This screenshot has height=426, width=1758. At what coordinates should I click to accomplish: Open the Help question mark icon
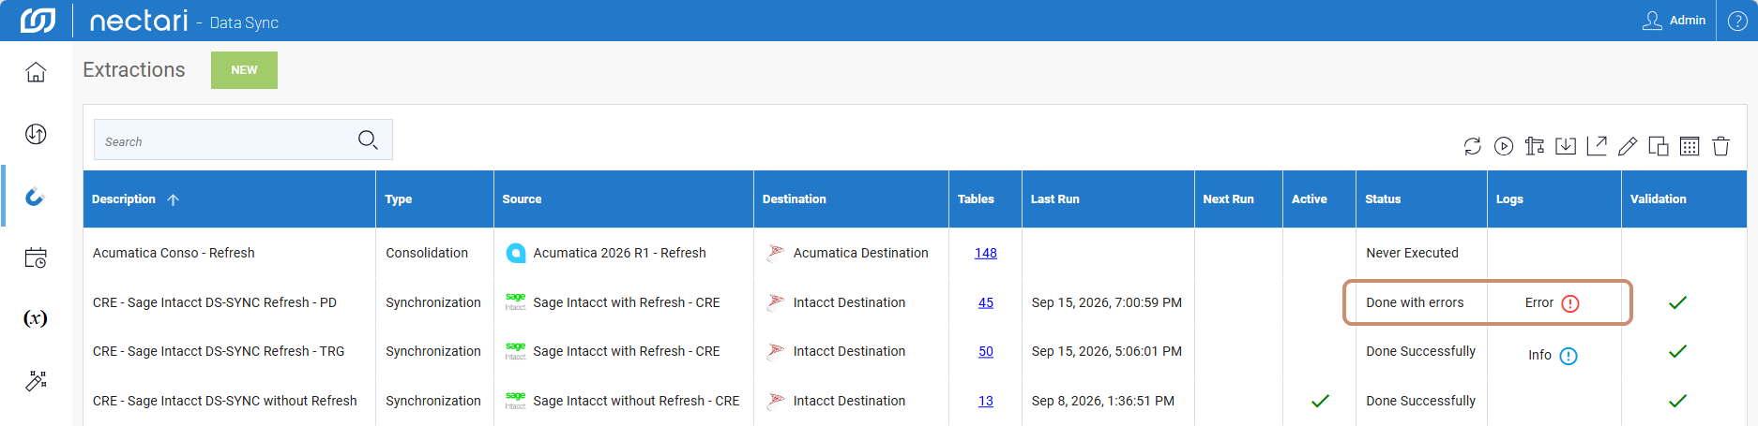pos(1737,21)
